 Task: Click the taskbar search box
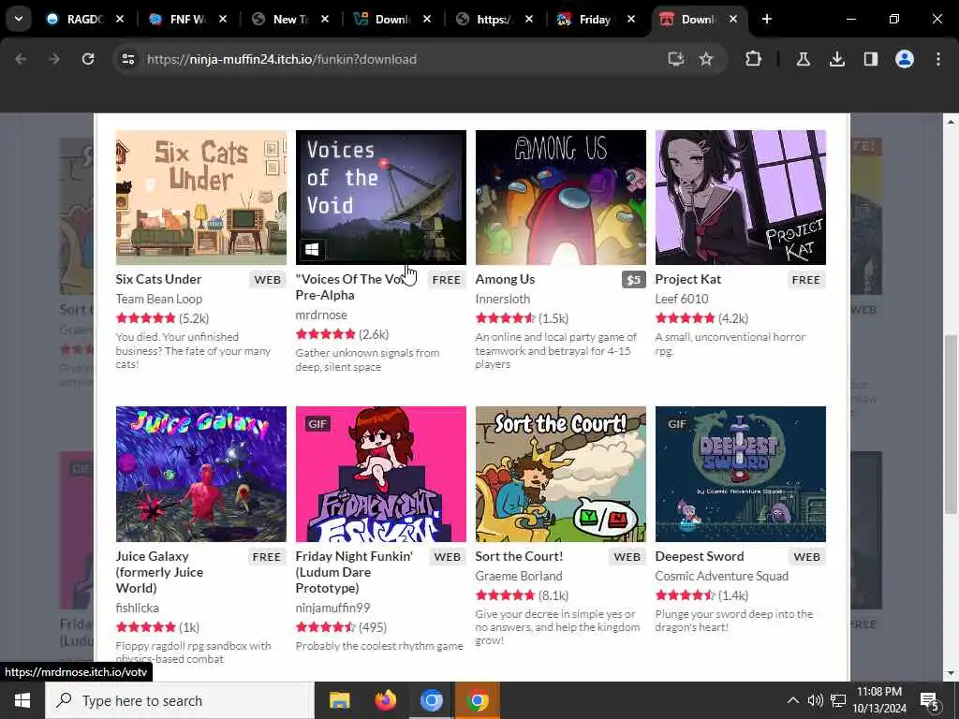pyautogui.click(x=180, y=700)
